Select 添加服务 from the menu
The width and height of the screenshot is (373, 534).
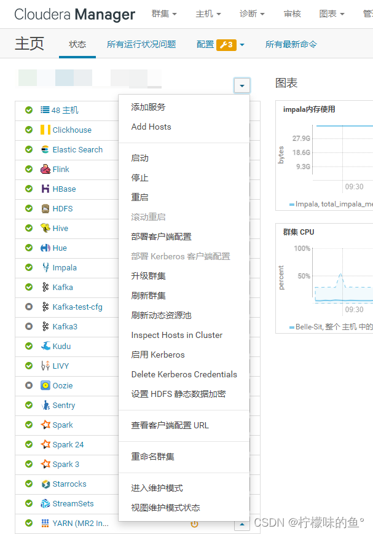184,107
